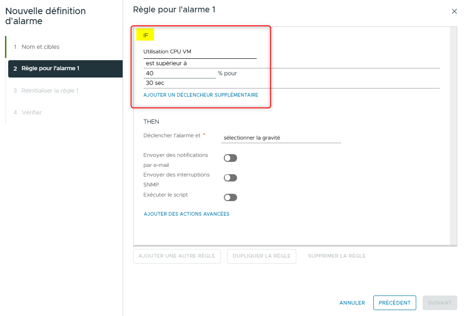
Task: Open the 'est supérieur à' operator dropdown
Action: [291, 64]
